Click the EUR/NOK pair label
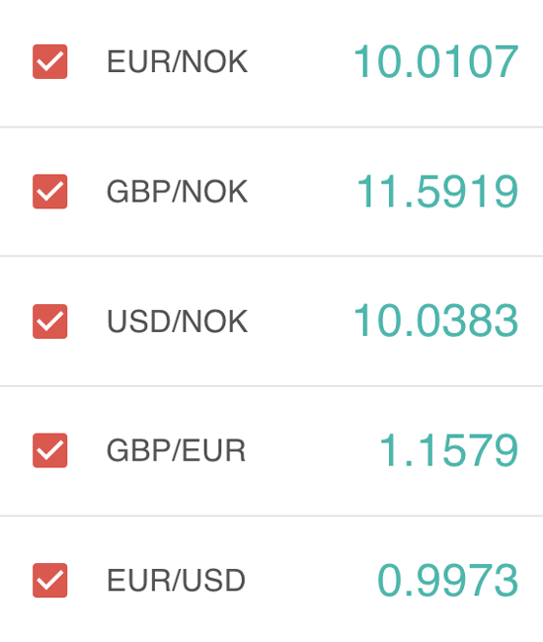Viewport: 543px width, 642px height. click(x=177, y=62)
